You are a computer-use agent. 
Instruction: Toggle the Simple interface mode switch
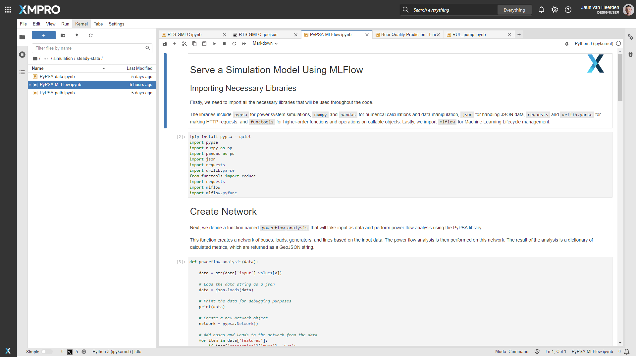point(47,352)
